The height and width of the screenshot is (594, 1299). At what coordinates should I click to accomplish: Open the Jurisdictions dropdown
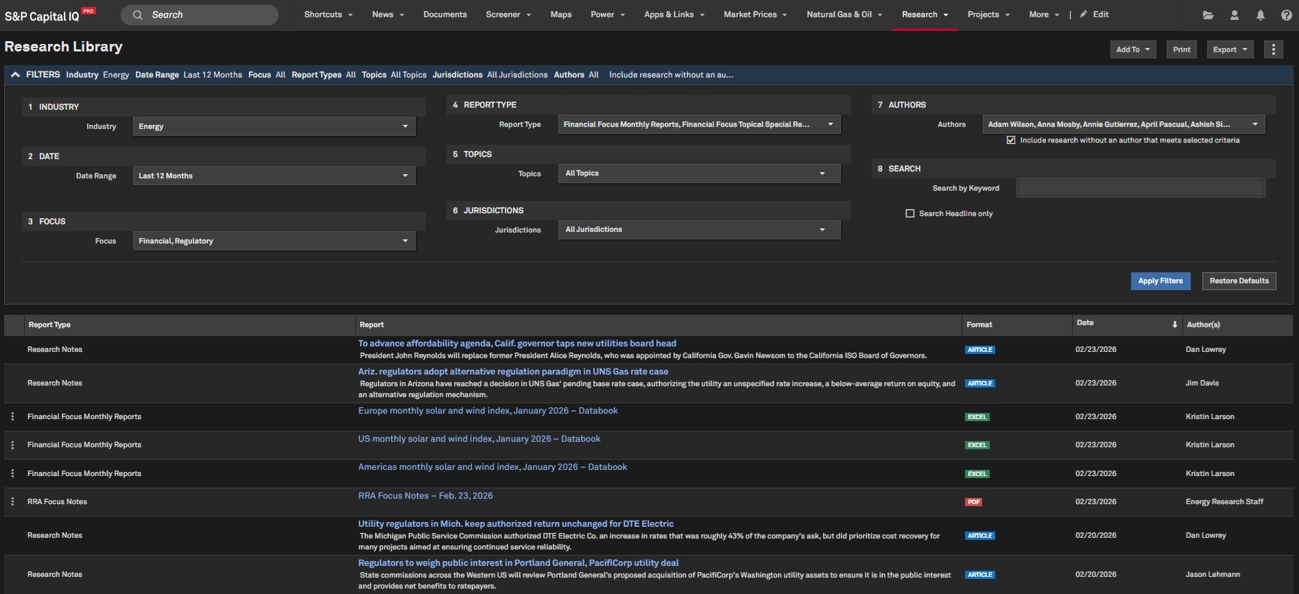[x=698, y=230]
